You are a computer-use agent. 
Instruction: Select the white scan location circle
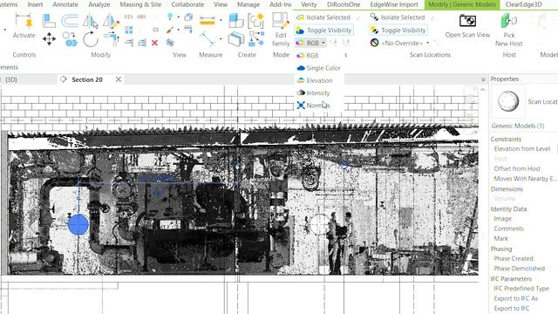coord(320,224)
